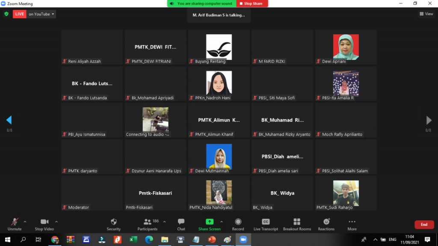
Task: Expand video options arrow beside Stop Video
Action: pos(56,222)
